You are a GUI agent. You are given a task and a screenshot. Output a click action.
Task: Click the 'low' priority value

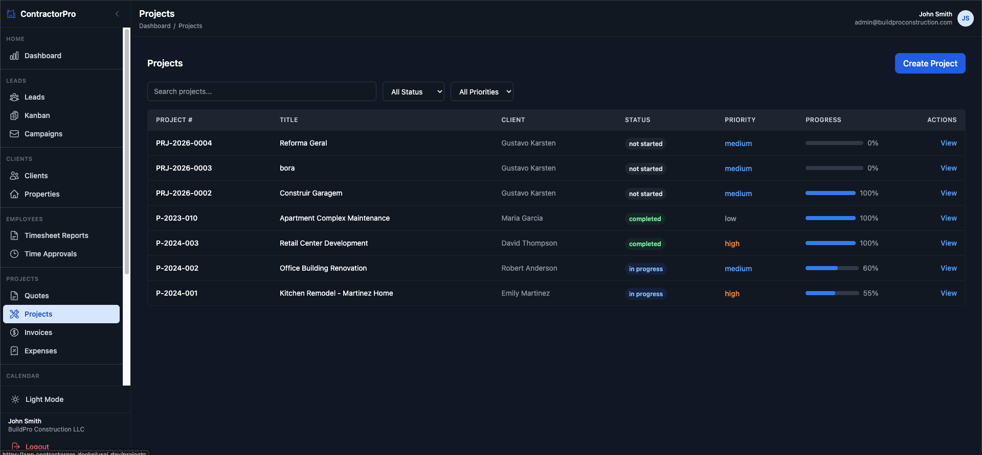pyautogui.click(x=730, y=219)
